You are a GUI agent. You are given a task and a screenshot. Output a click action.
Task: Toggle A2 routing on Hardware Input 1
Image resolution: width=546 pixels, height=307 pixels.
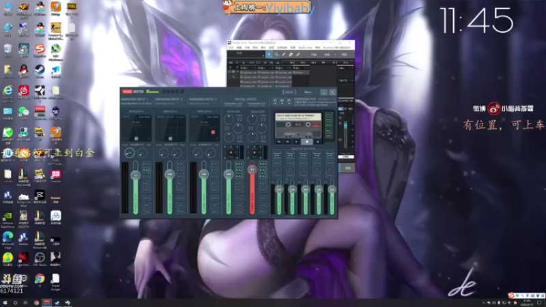(146, 170)
